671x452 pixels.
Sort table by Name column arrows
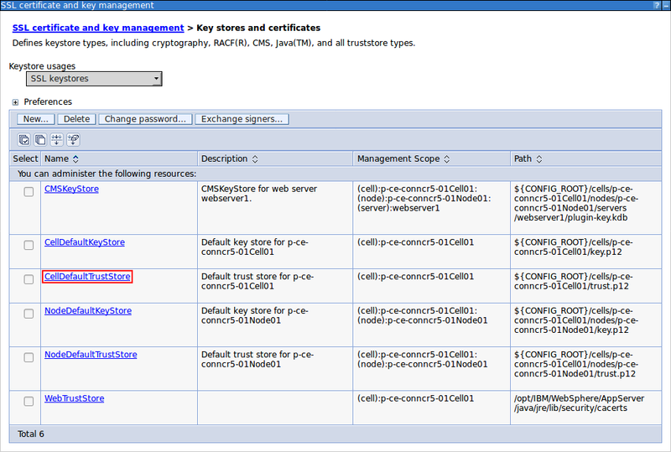click(x=75, y=158)
